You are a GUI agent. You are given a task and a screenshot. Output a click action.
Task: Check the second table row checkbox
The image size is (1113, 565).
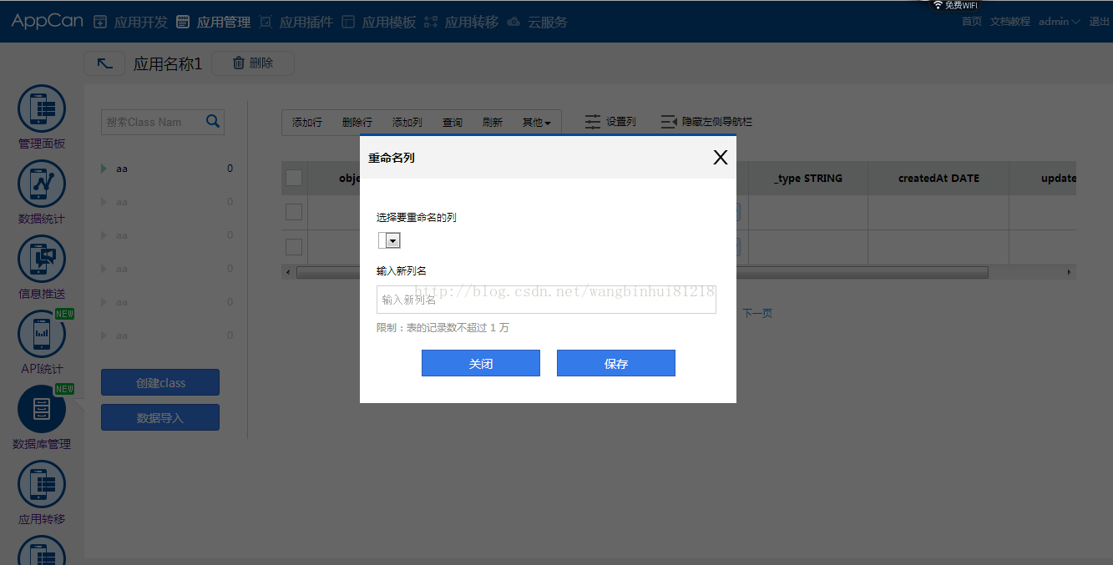click(294, 246)
